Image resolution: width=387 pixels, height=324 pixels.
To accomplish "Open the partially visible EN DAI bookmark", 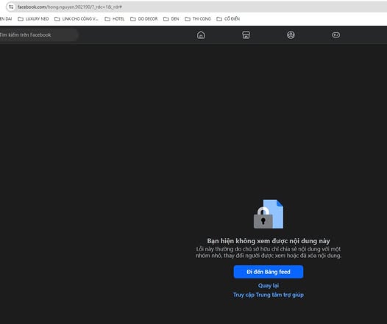I will click(6, 19).
